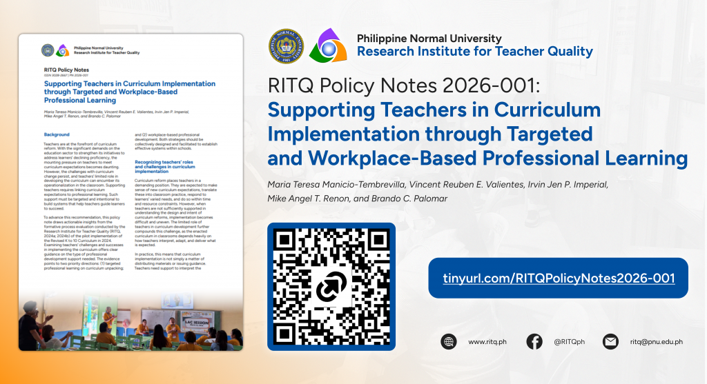The image size is (707, 384).
Task: Click the Background section heading in document
Action: coord(57,134)
